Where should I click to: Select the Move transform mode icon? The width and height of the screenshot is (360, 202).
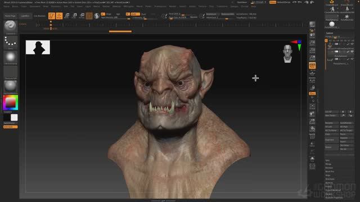pos(67,16)
